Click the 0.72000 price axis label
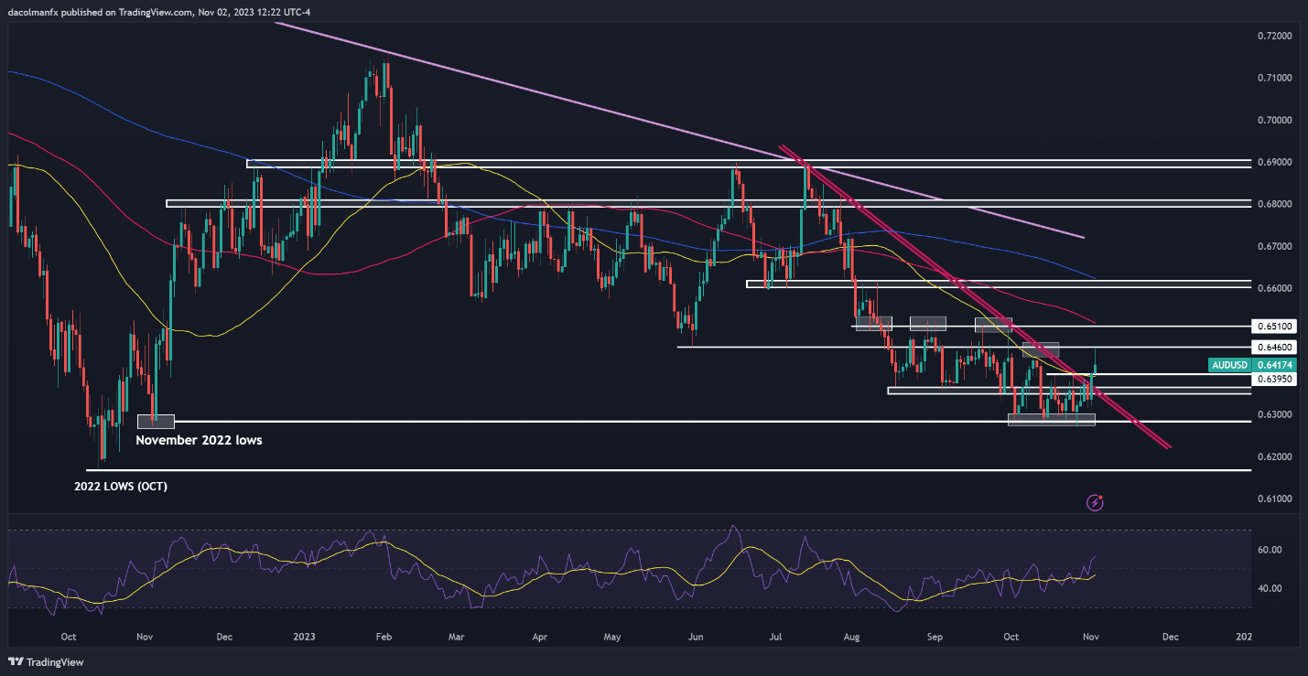This screenshot has height=676, width=1308. 1274,36
